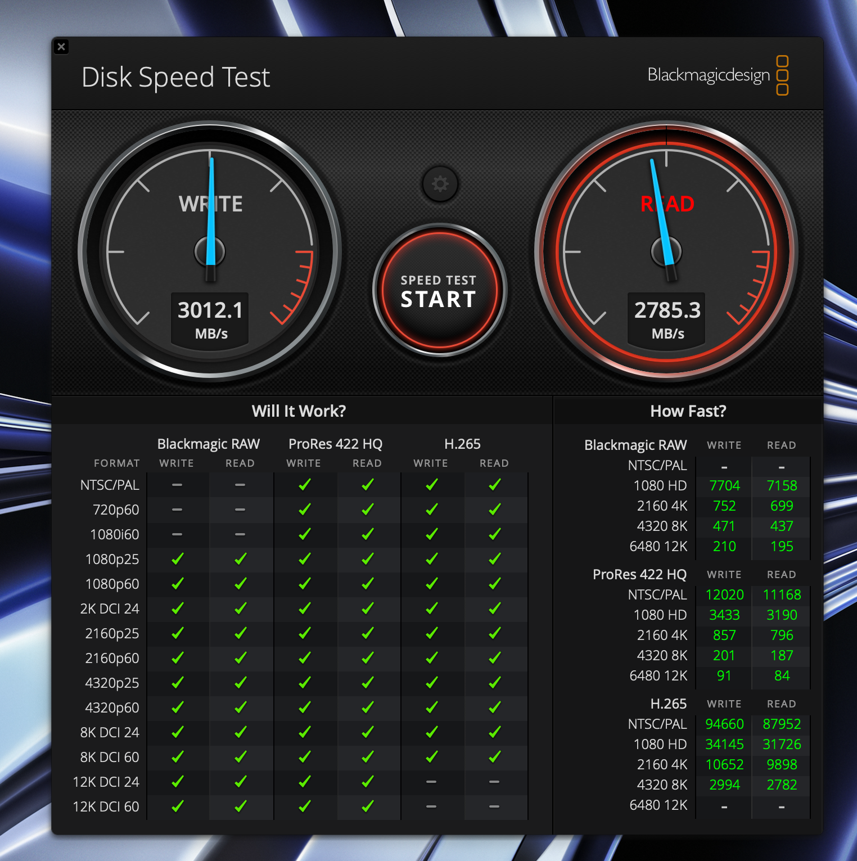Click 2K DCI 24 H.265 write checkmark
857x861 pixels.
coord(432,608)
